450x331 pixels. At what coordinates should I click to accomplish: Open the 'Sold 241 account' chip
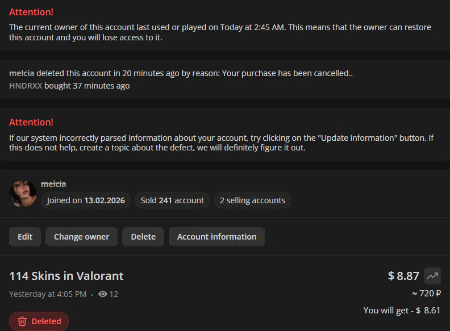pos(172,200)
